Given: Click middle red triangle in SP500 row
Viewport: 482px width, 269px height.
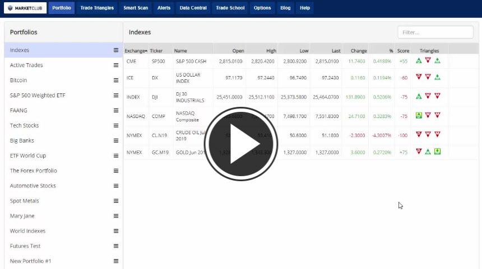Looking at the screenshot, I should [428, 60].
